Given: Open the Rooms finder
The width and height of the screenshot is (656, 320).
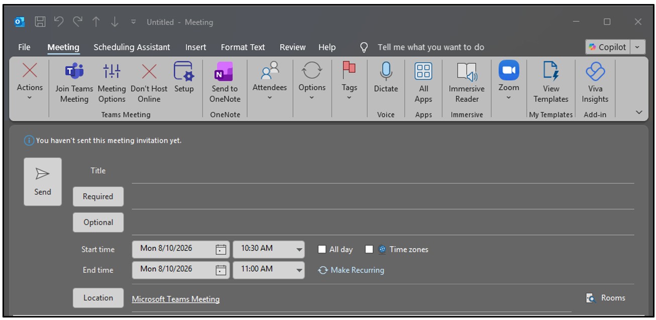Looking at the screenshot, I should pyautogui.click(x=606, y=298).
